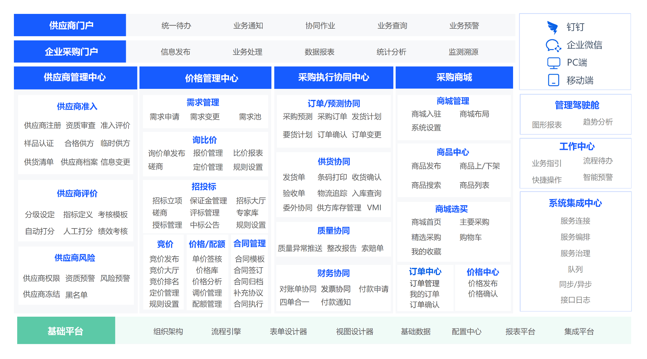Click 信息发布 in purchasing portal row
The width and height of the screenshot is (647, 359).
click(175, 52)
